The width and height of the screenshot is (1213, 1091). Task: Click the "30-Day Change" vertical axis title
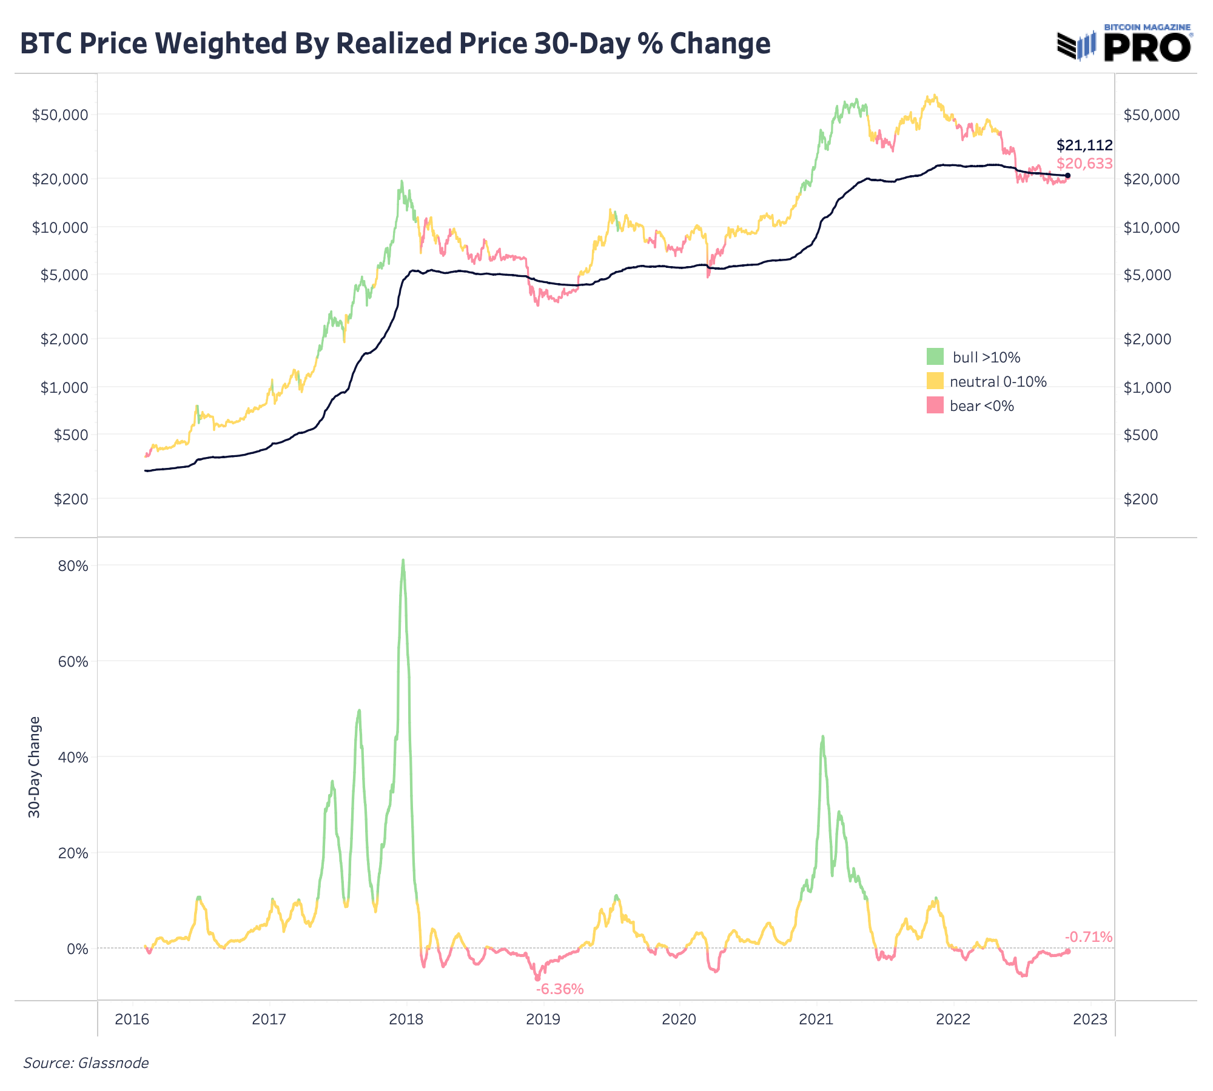[x=35, y=767]
